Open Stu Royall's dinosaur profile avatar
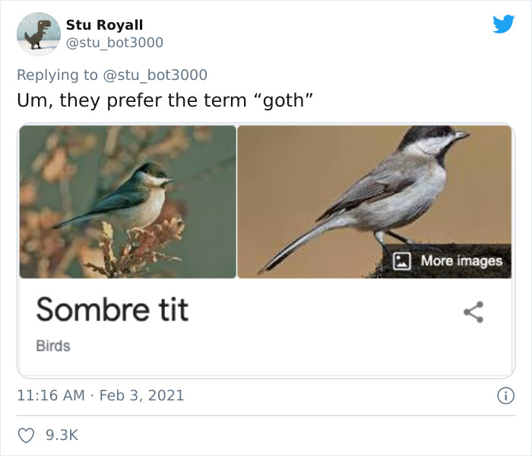This screenshot has height=456, width=532. tap(38, 34)
